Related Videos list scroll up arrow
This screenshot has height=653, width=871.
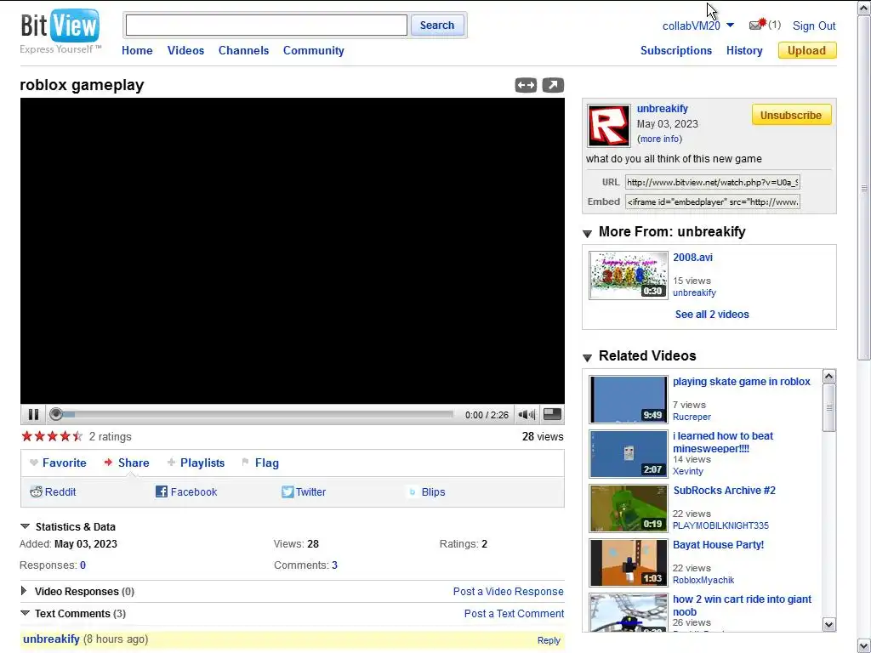coord(828,377)
